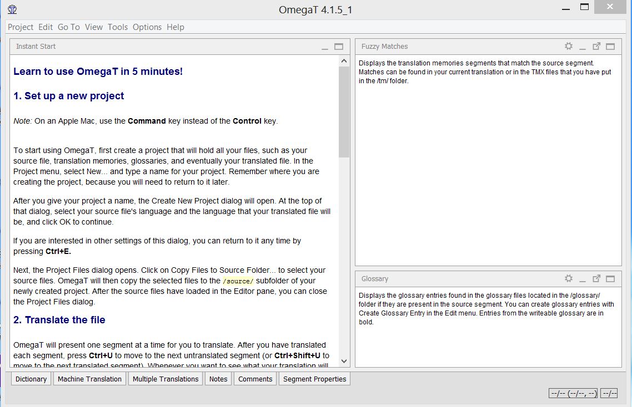This screenshot has height=407, width=632.
Task: Show the Segment Properties pane
Action: click(x=314, y=379)
